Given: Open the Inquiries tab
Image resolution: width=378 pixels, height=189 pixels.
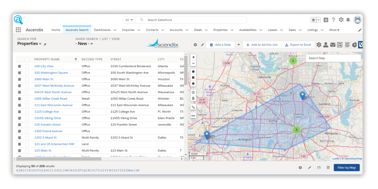Looking at the screenshot, I should click(x=128, y=30).
